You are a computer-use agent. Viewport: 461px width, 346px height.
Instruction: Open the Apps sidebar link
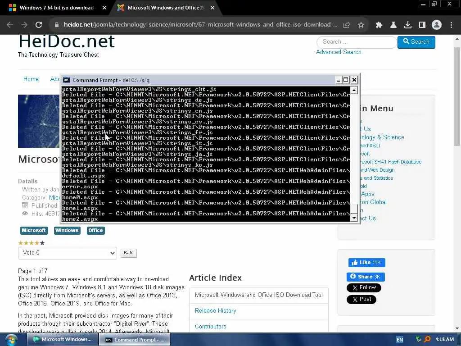pos(367,194)
